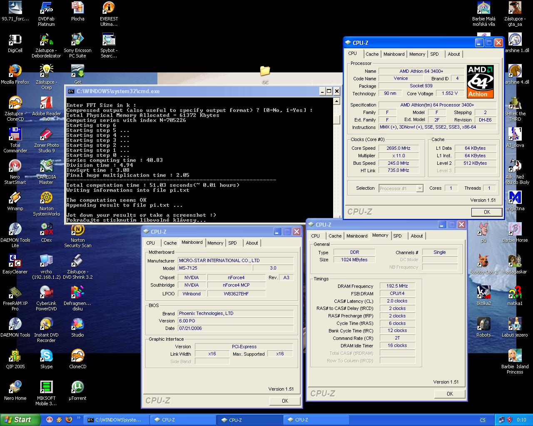Click the cmd.exe title bar icon
This screenshot has height=426, width=533.
71,92
